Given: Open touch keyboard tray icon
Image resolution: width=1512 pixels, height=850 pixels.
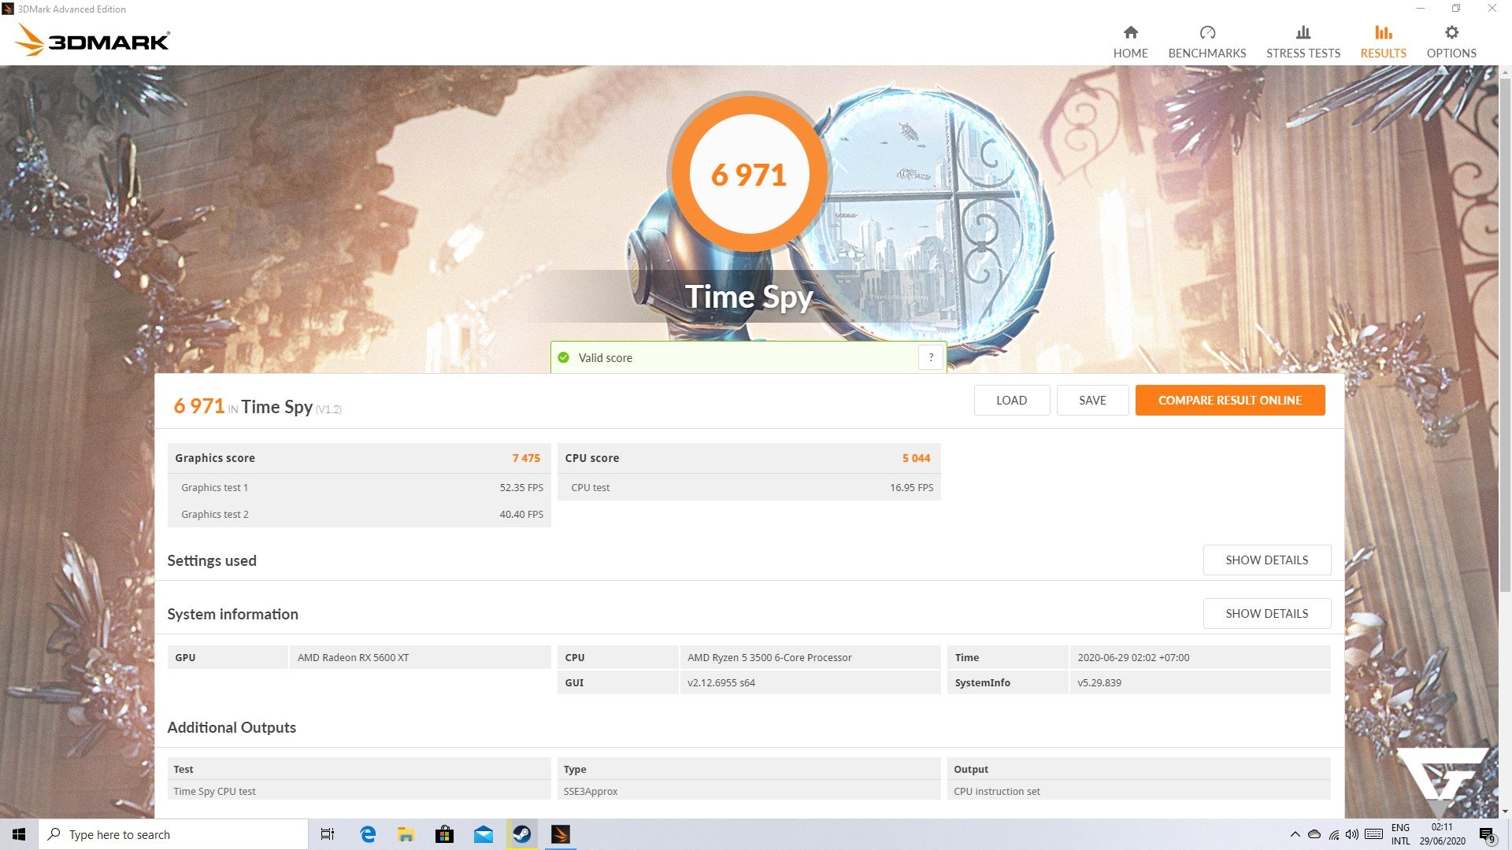Looking at the screenshot, I should pyautogui.click(x=1373, y=834).
